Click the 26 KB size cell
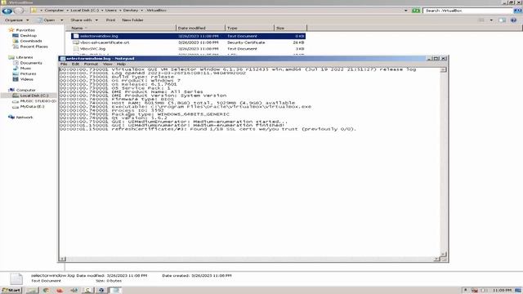523x294 pixels. [298, 42]
